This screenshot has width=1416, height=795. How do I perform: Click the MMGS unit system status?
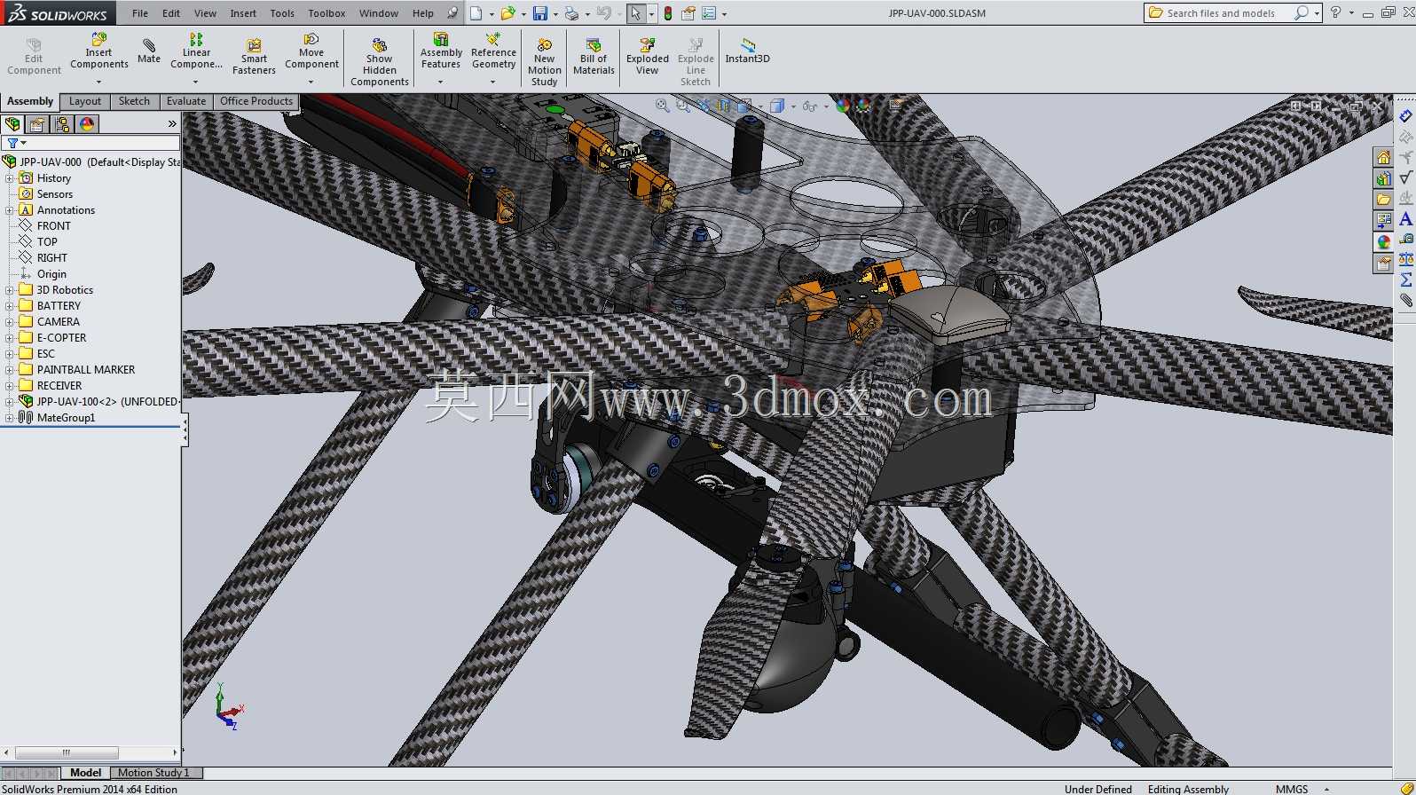[1292, 789]
